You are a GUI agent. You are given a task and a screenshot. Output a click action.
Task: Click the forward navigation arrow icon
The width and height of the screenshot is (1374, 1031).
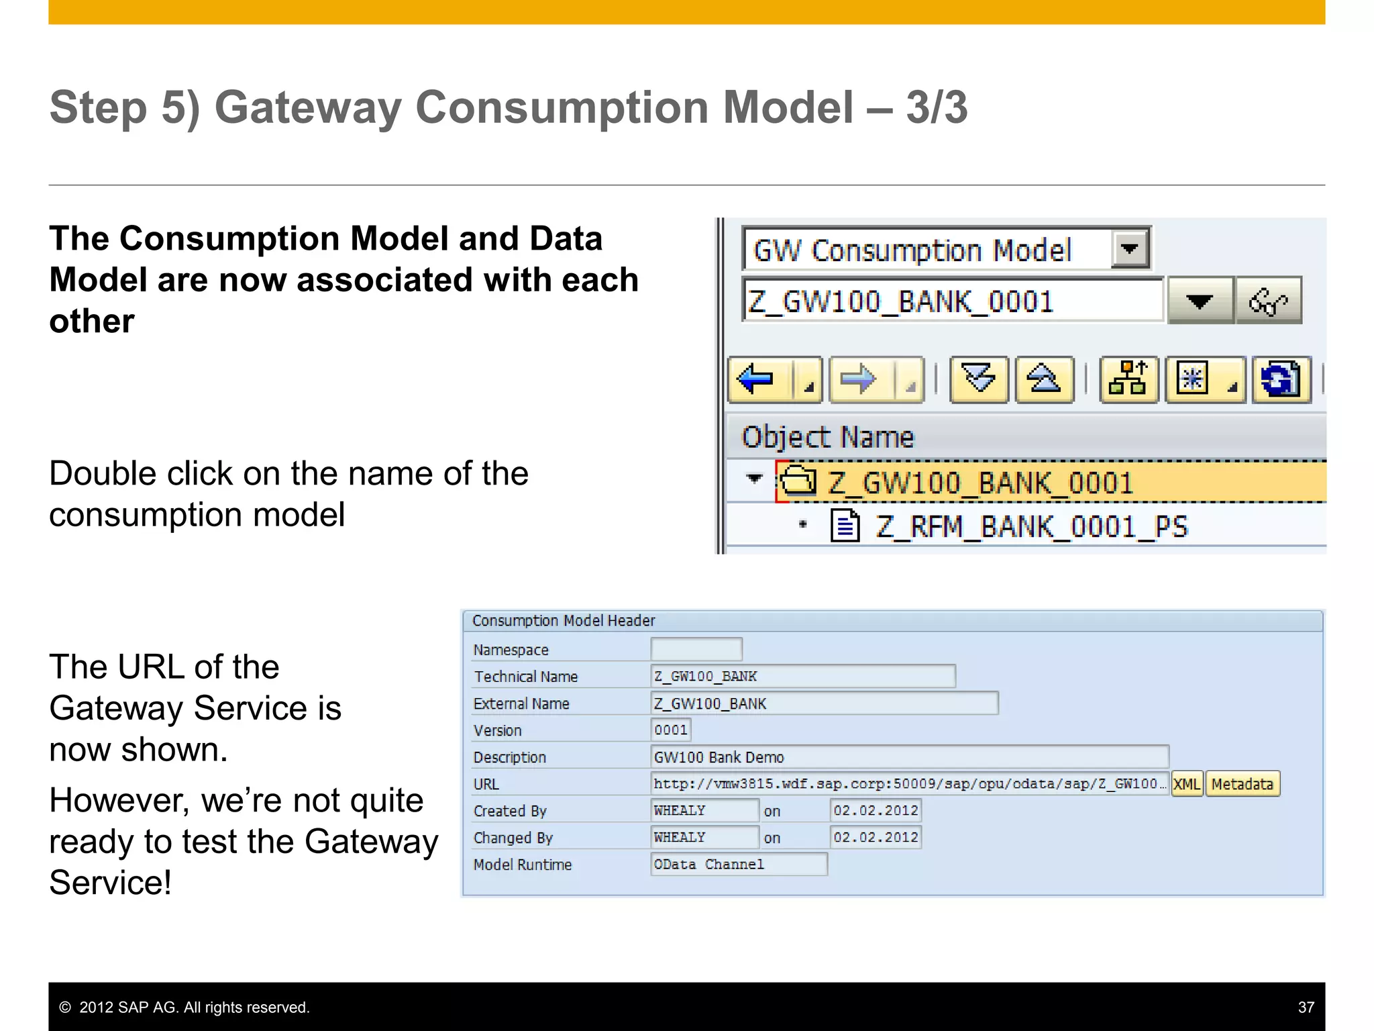pyautogui.click(x=859, y=380)
